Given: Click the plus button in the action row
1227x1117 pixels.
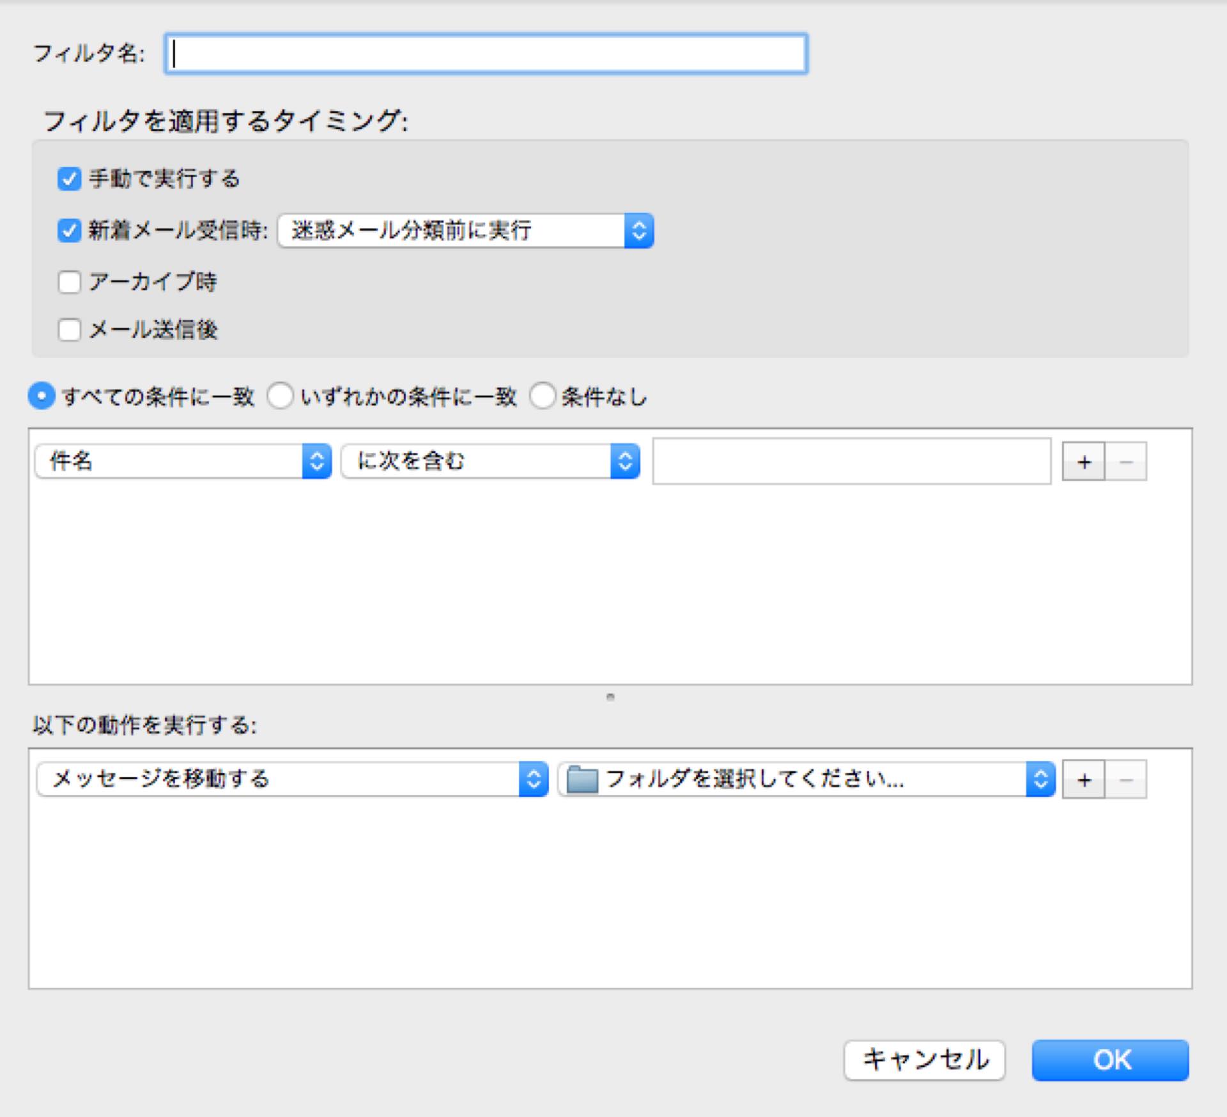Looking at the screenshot, I should click(x=1083, y=780).
